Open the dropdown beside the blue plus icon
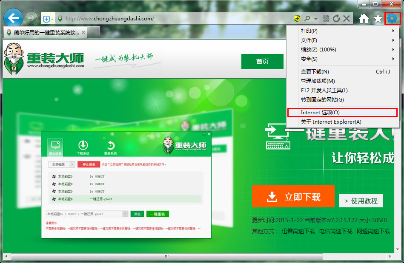This screenshot has height=263, width=404. click(x=52, y=19)
